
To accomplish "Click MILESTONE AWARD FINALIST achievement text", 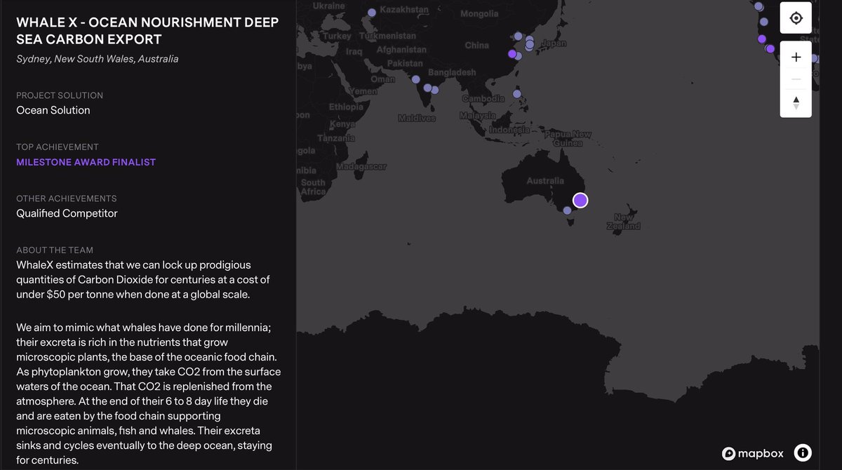I will (x=86, y=162).
